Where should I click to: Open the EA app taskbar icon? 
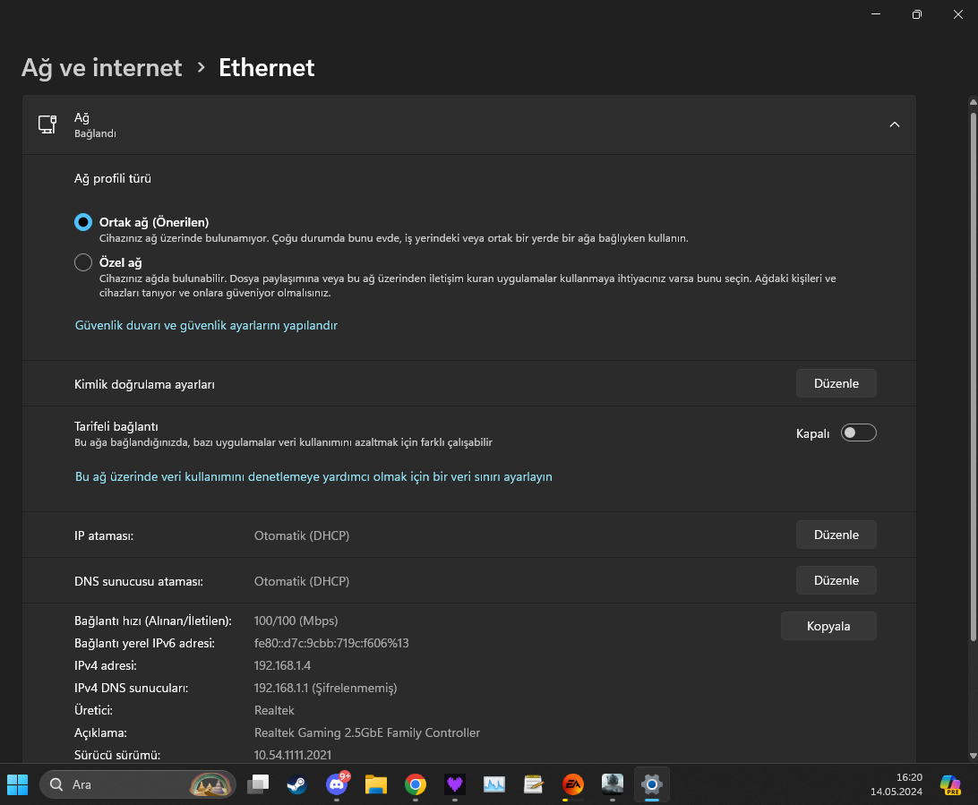pyautogui.click(x=572, y=784)
